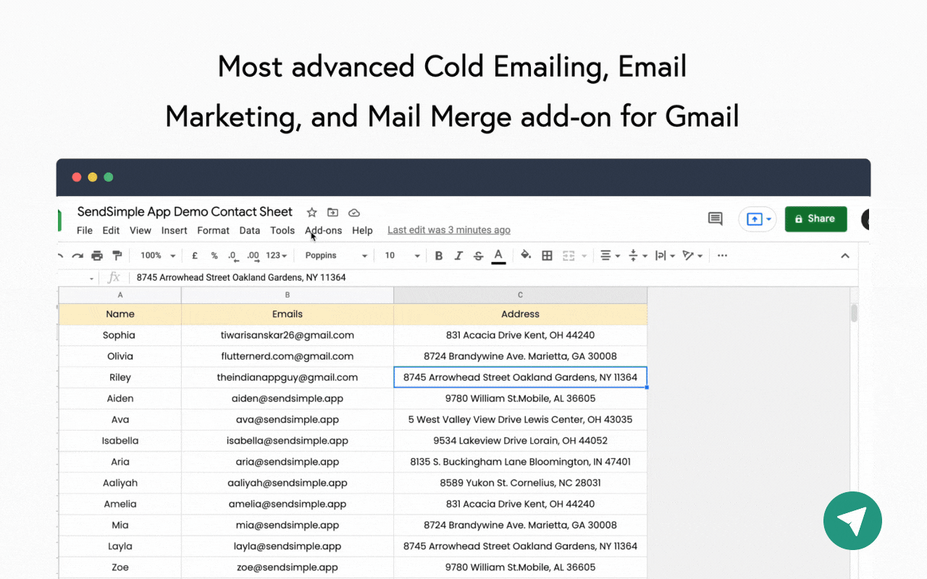927x579 pixels.
Task: Click the SendSimple App Demo Contact Sheet title
Action: coord(185,212)
